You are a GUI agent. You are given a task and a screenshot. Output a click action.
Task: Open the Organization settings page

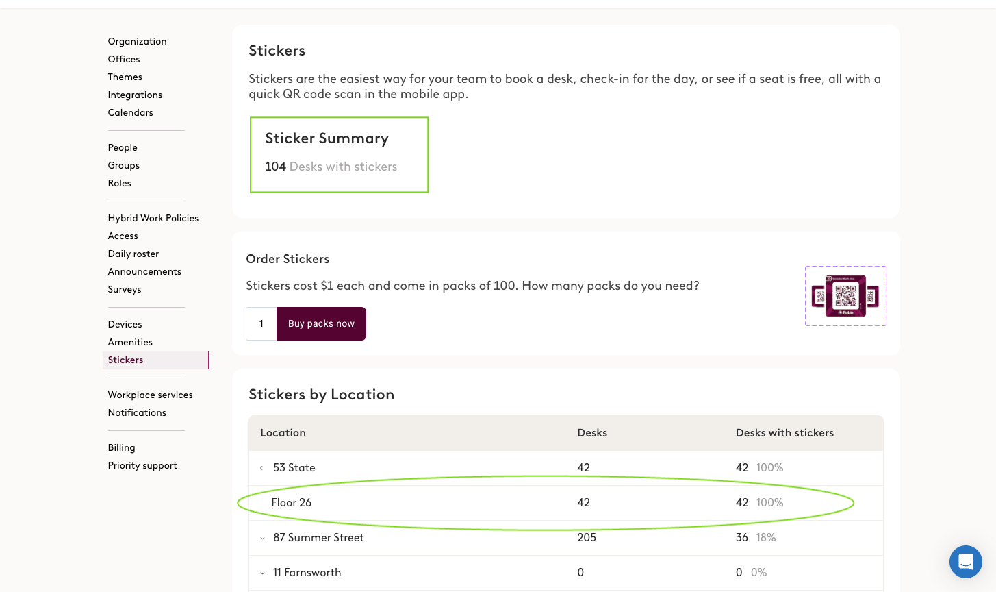[x=137, y=41]
